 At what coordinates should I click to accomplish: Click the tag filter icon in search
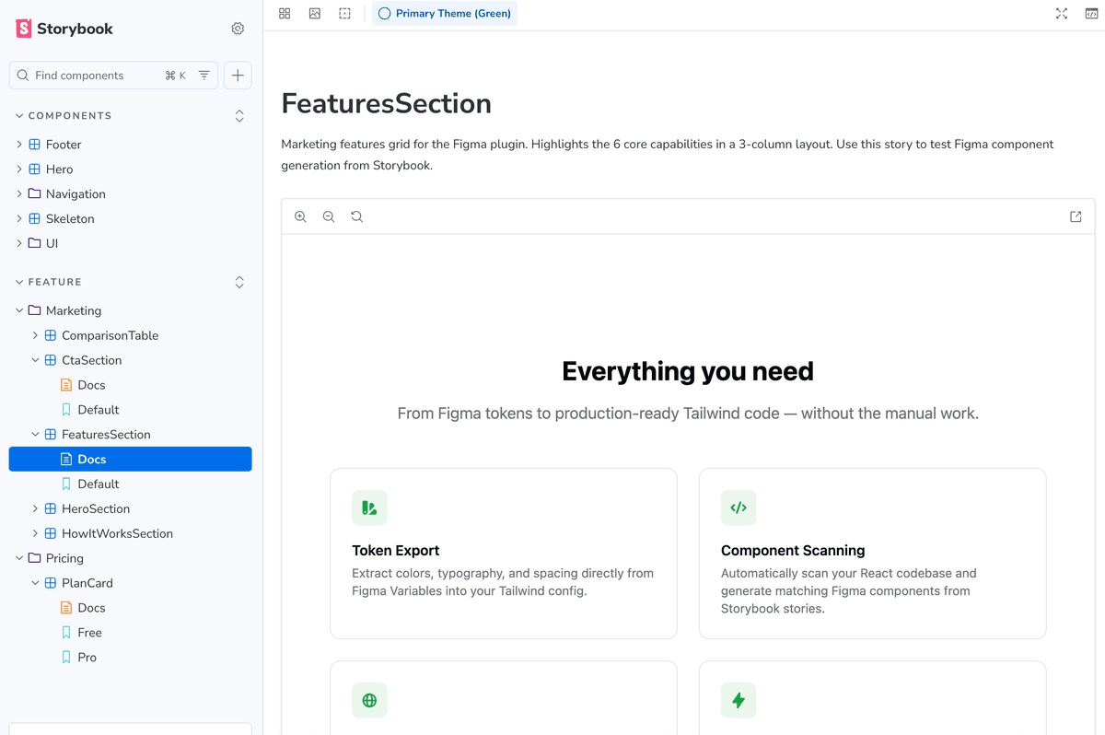point(204,76)
